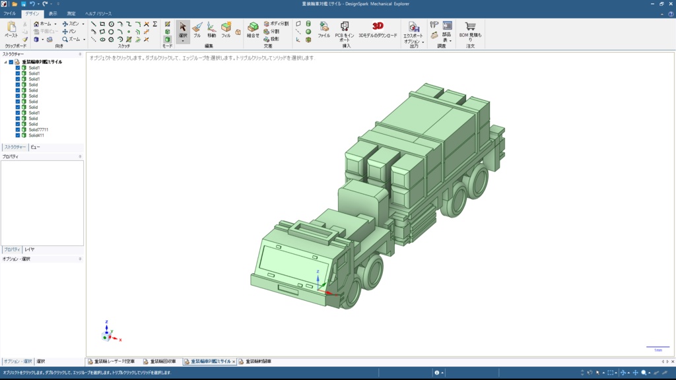Click the view orientation axis triad
This screenshot has width=676, height=380.
coord(110,332)
